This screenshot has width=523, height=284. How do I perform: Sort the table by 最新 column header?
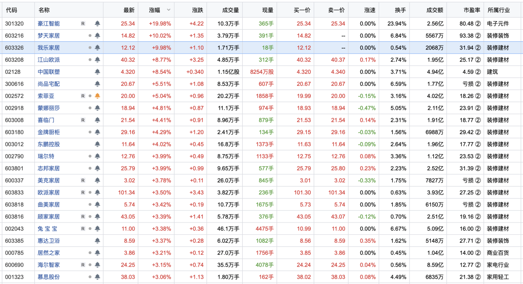coord(129,9)
